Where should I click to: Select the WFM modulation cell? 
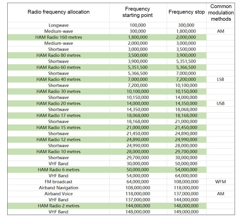pyautogui.click(x=221, y=182)
